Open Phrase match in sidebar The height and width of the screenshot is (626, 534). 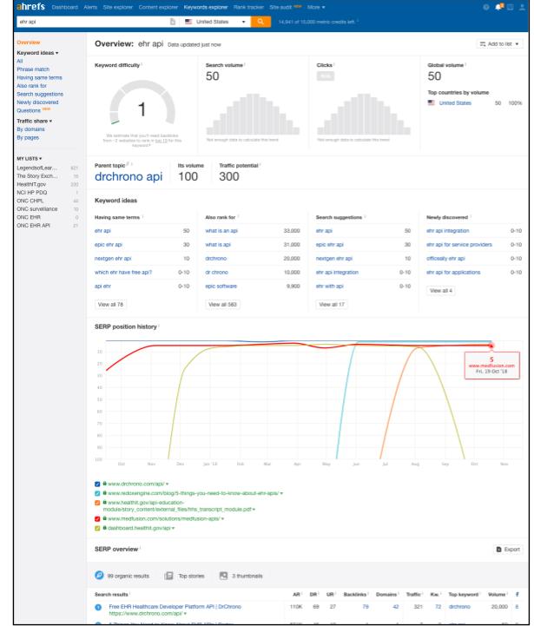(x=33, y=69)
